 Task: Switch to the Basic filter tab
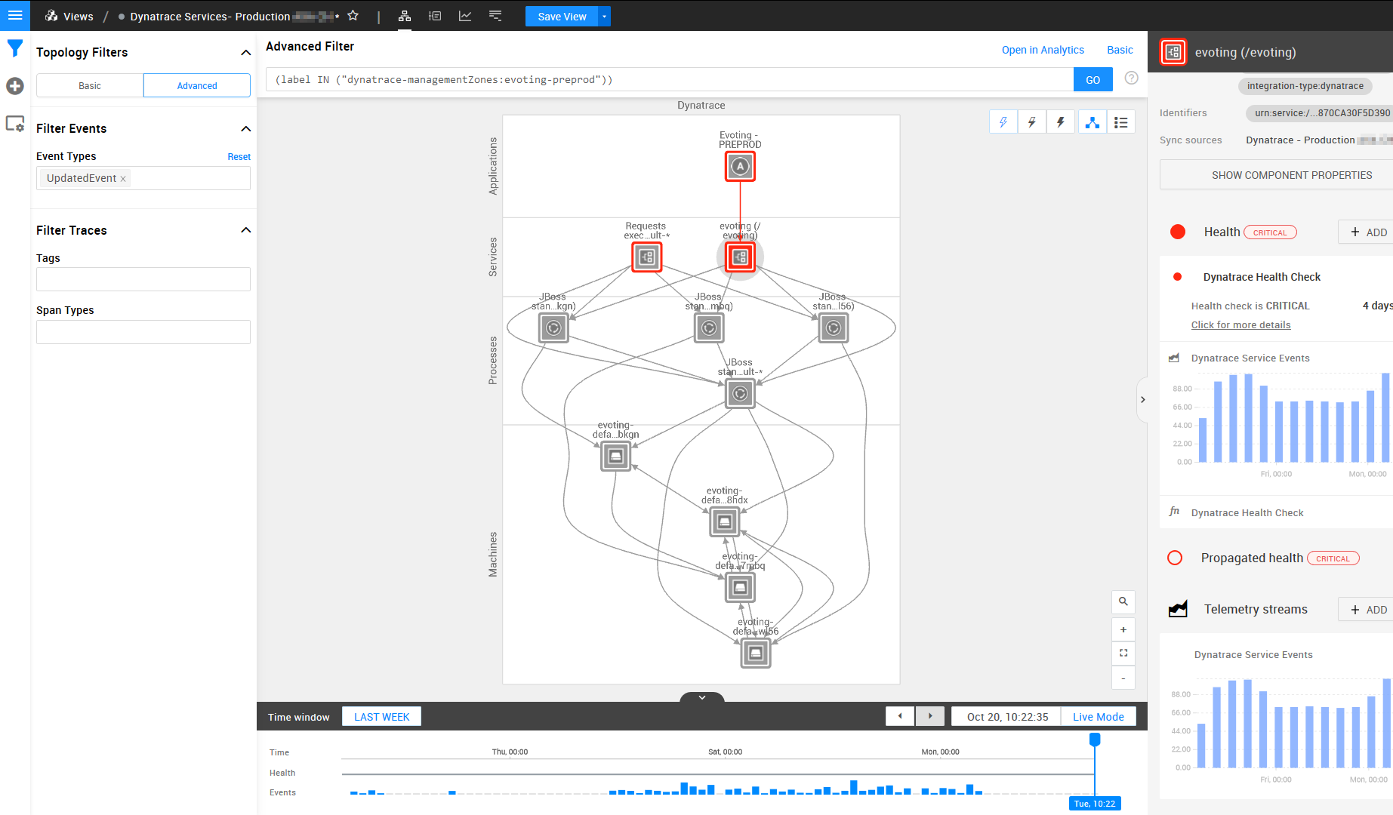90,86
